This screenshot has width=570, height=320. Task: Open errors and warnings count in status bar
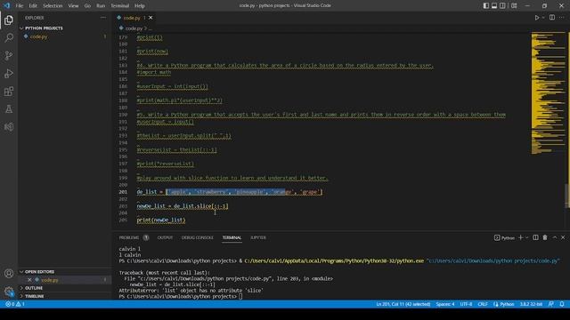[14, 304]
